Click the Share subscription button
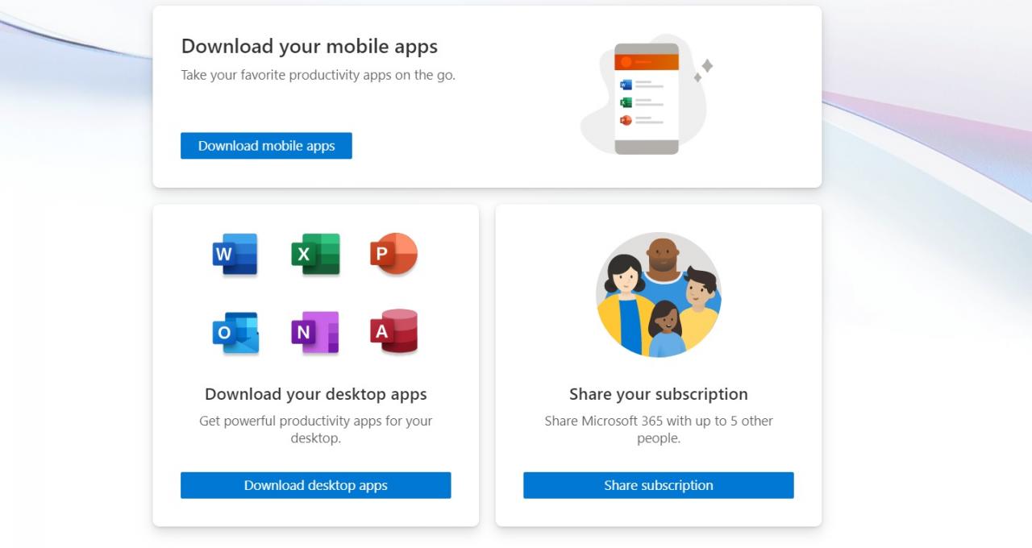Screen dimensions: 1032x548 pos(658,485)
